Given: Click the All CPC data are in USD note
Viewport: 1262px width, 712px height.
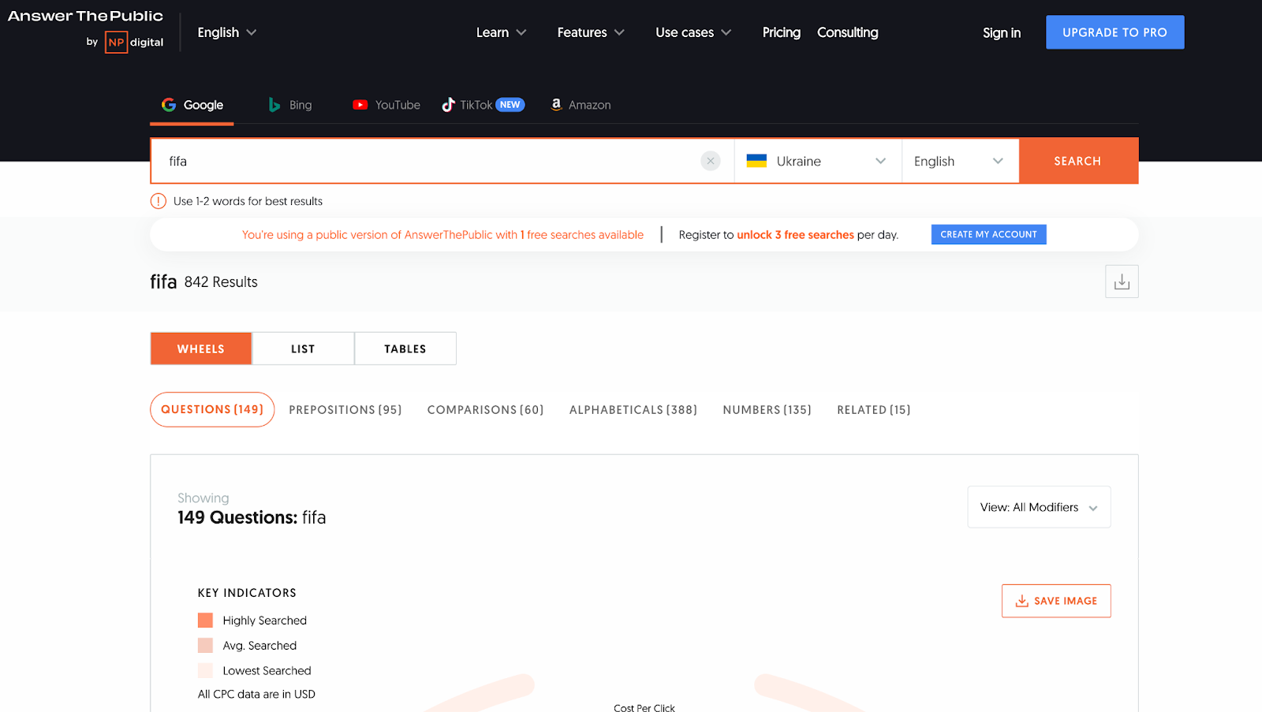Looking at the screenshot, I should [256, 694].
